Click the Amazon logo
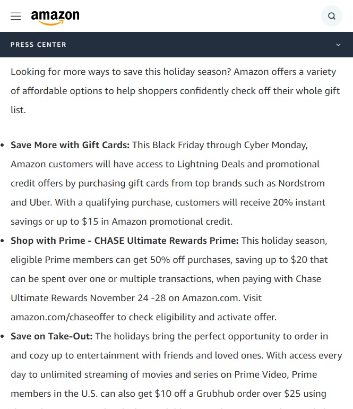The height and width of the screenshot is (409, 353). coord(55,17)
